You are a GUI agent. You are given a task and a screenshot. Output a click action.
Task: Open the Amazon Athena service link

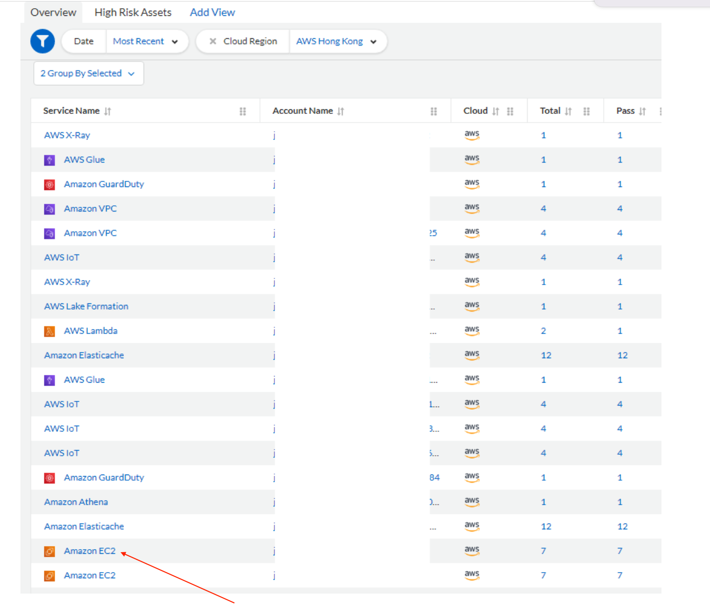(76, 502)
